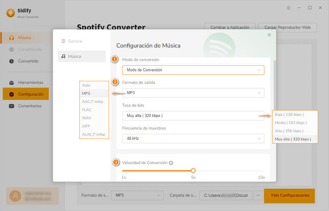Open the hamburger menu in the title bar

pos(289,8)
